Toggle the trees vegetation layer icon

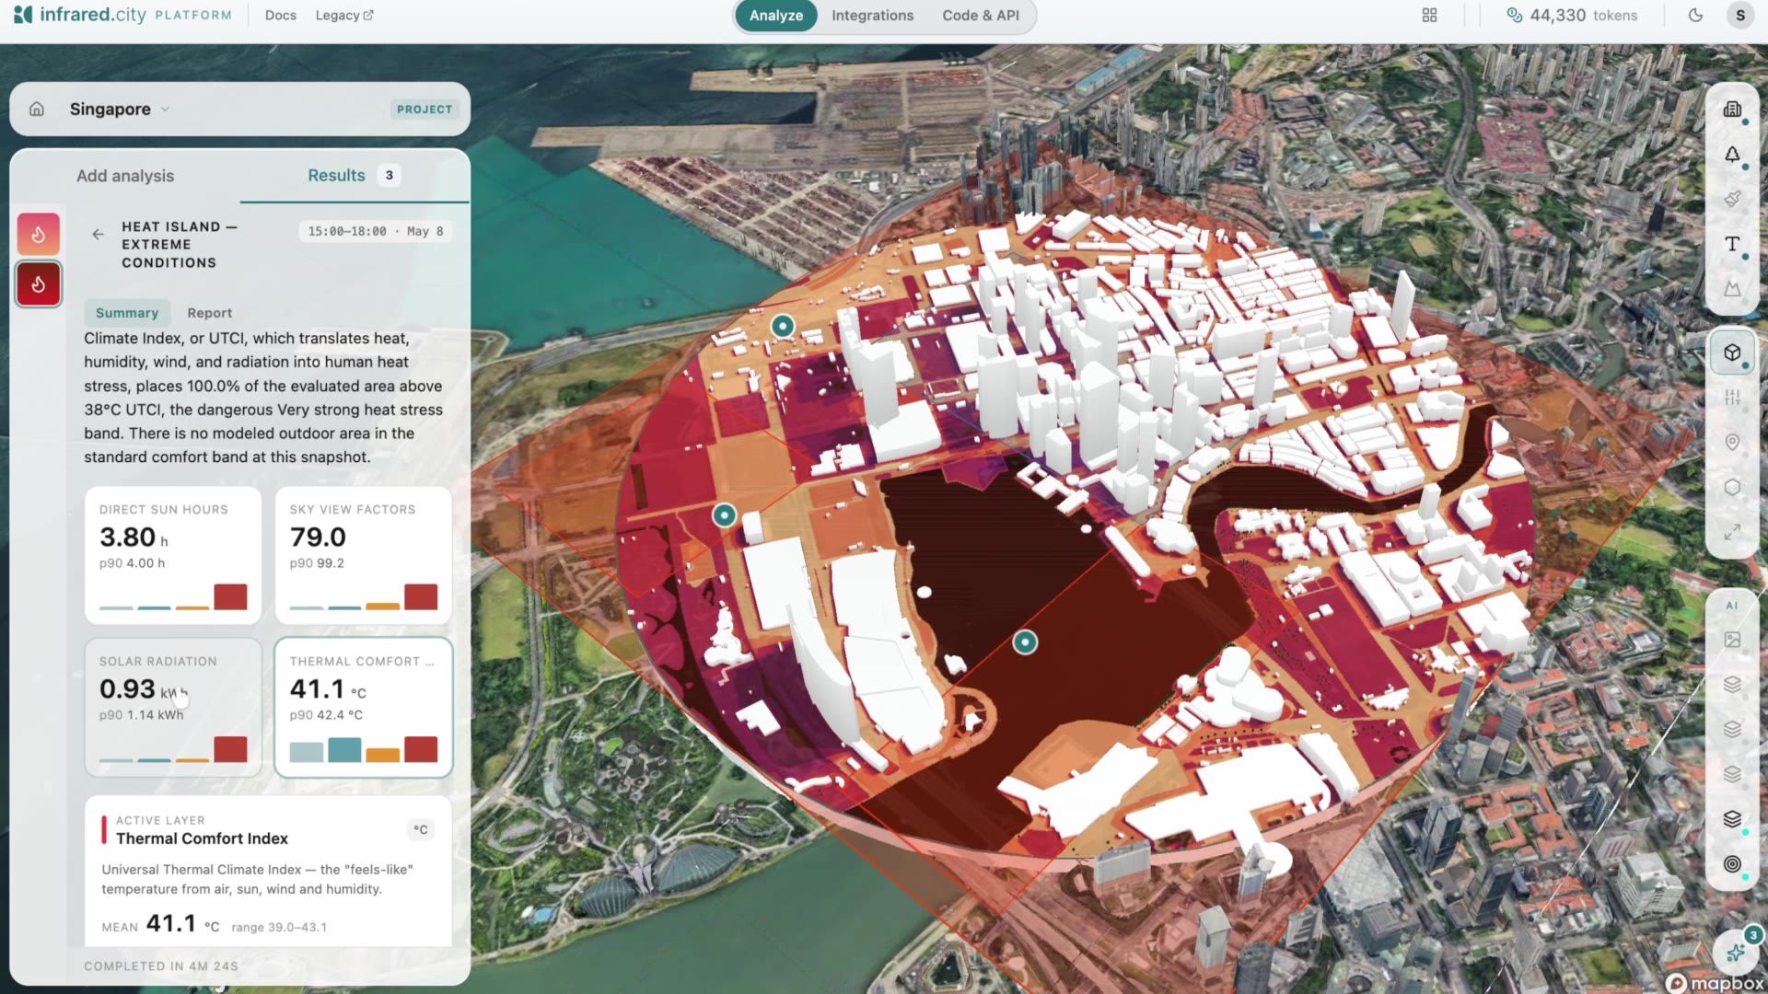click(1732, 155)
